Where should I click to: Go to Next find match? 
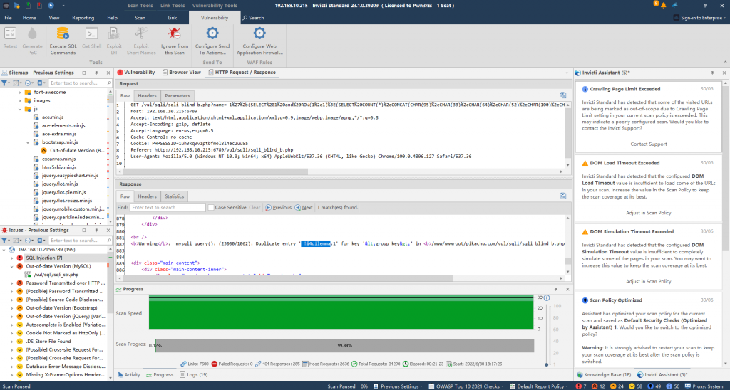click(x=304, y=208)
